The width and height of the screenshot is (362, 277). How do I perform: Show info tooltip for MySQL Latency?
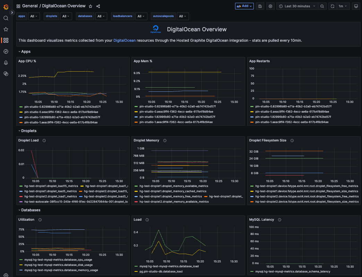click(x=279, y=220)
